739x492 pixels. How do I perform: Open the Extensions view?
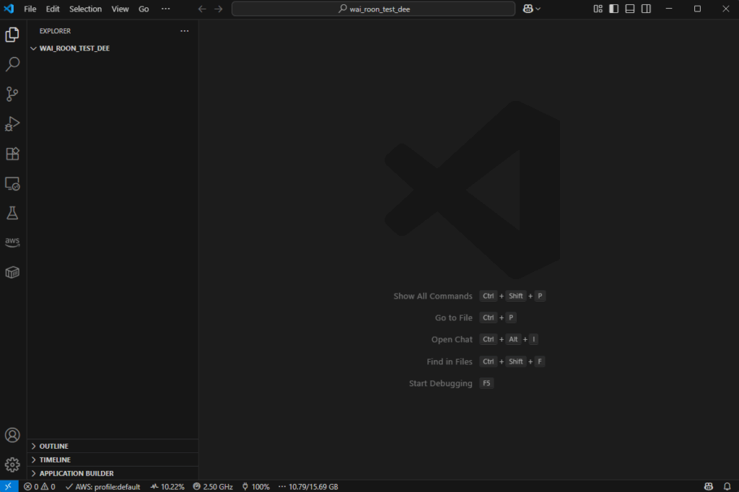12,154
